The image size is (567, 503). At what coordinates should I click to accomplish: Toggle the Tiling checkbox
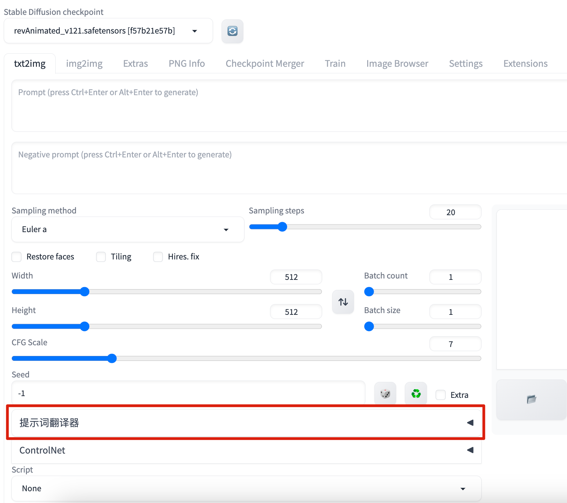click(101, 257)
